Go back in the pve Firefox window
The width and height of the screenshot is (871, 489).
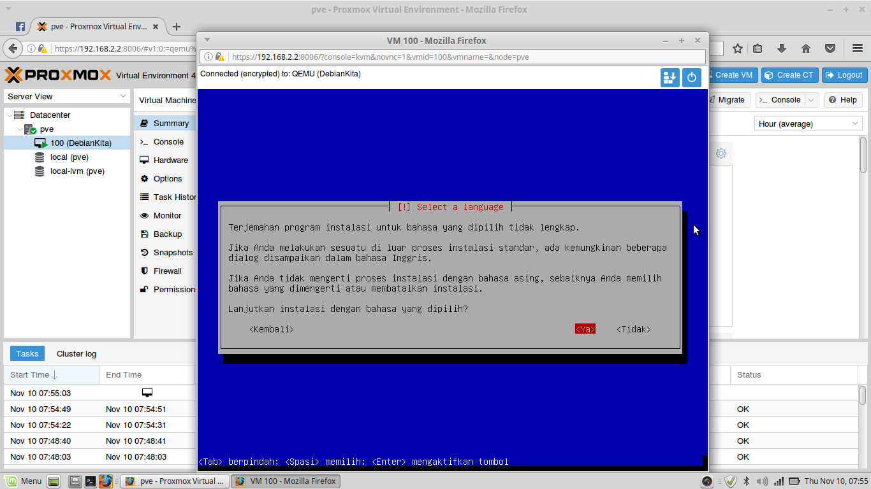pos(13,48)
